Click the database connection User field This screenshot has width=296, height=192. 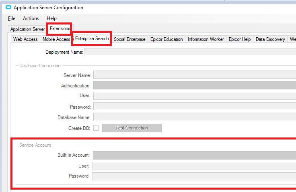point(195,96)
